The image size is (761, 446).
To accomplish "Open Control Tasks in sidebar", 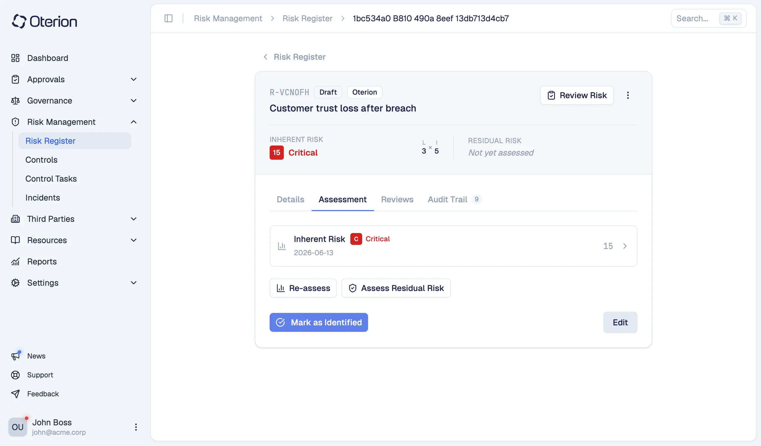I will click(51, 179).
